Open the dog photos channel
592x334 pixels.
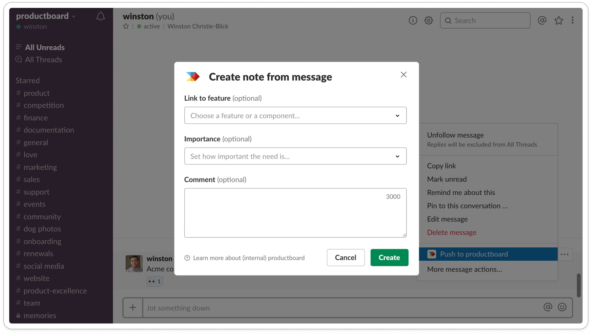pos(38,229)
